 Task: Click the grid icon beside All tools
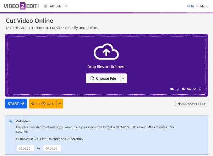pyautogui.click(x=45, y=6)
